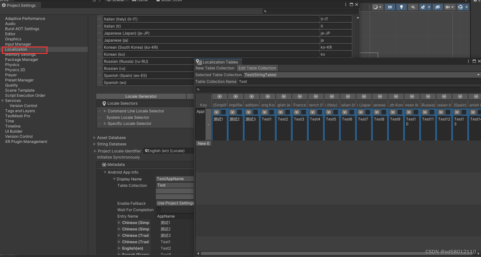The height and width of the screenshot is (257, 481).
Task: Toggle the smart checkbox above 测试3 cell
Action: click(x=256, y=112)
